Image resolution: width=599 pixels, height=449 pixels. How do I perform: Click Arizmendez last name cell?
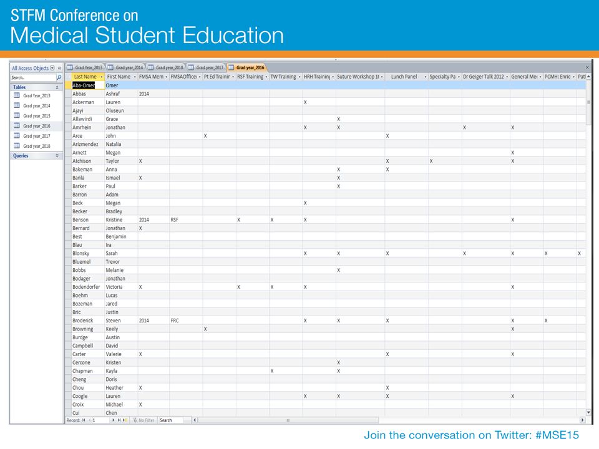pyautogui.click(x=88, y=144)
